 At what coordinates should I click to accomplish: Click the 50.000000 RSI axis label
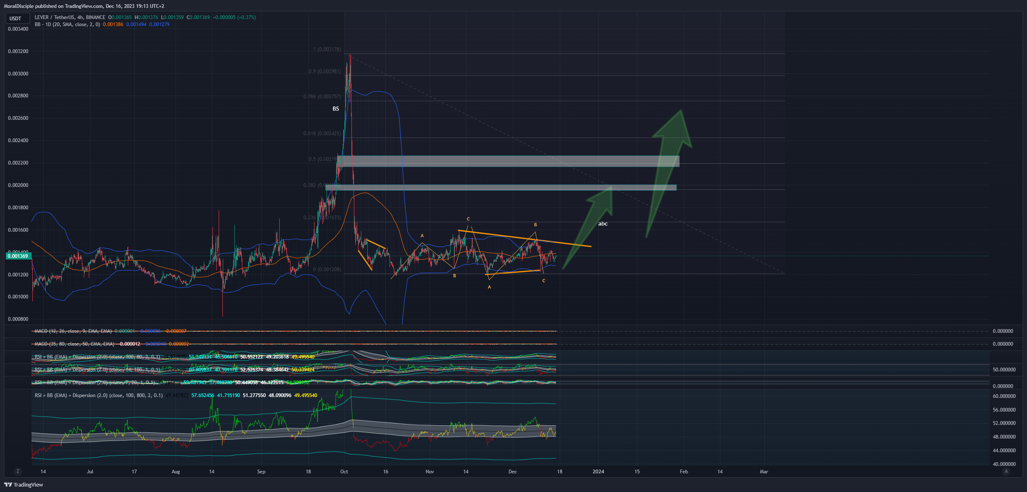click(1004, 370)
